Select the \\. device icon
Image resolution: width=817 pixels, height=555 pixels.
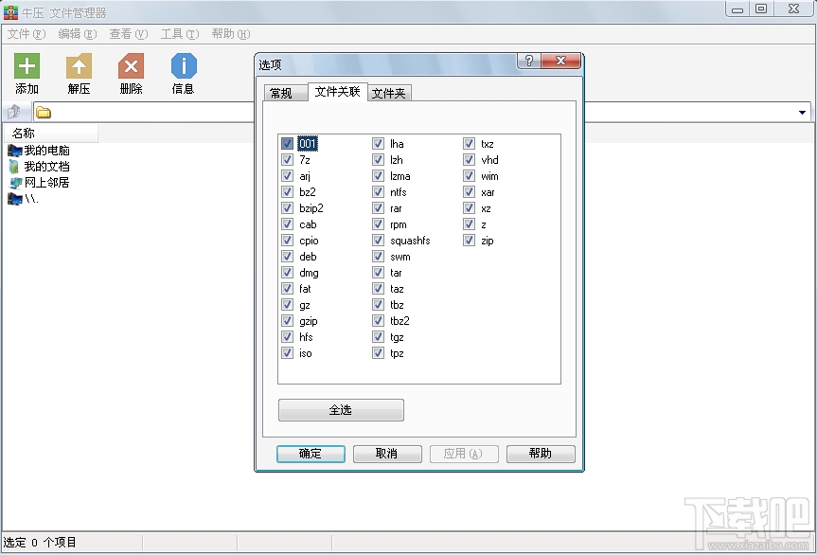14,199
